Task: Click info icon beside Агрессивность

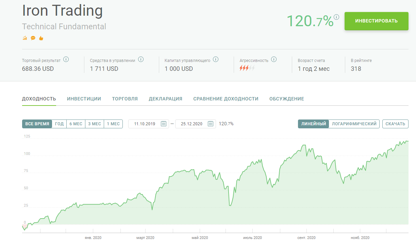Action: pyautogui.click(x=274, y=59)
